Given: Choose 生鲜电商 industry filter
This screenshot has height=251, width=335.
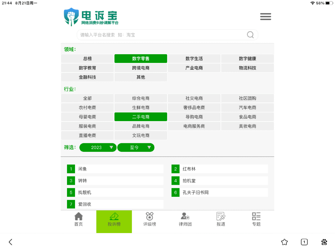Looking at the screenshot, I should (x=141, y=108).
